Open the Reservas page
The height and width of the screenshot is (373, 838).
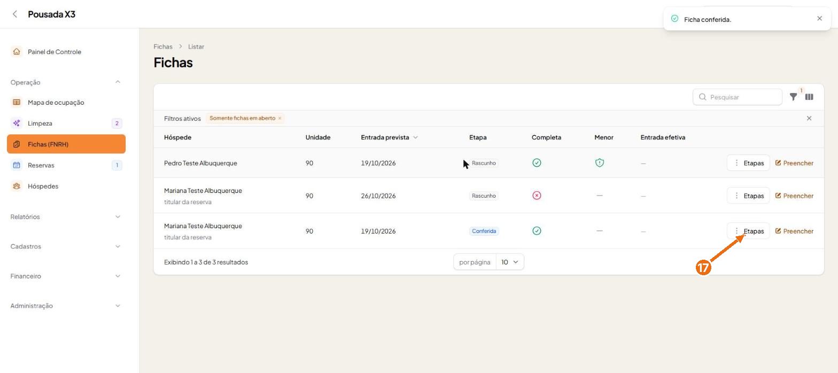tap(66, 165)
